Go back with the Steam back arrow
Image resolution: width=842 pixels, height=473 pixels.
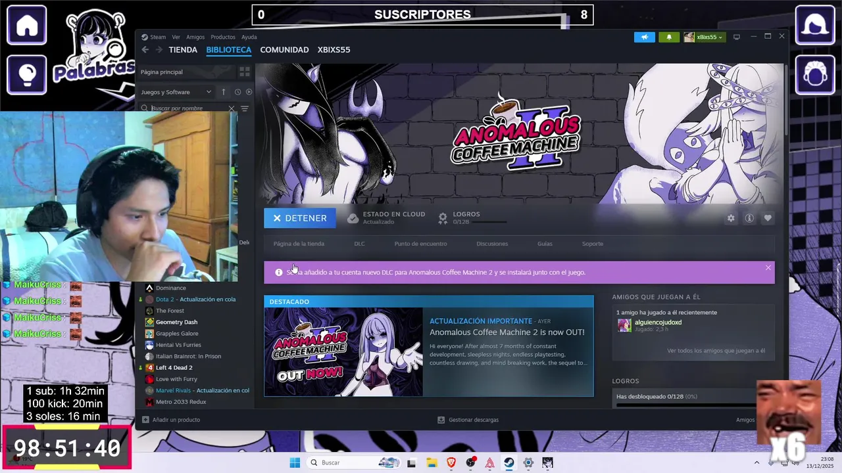tap(145, 50)
